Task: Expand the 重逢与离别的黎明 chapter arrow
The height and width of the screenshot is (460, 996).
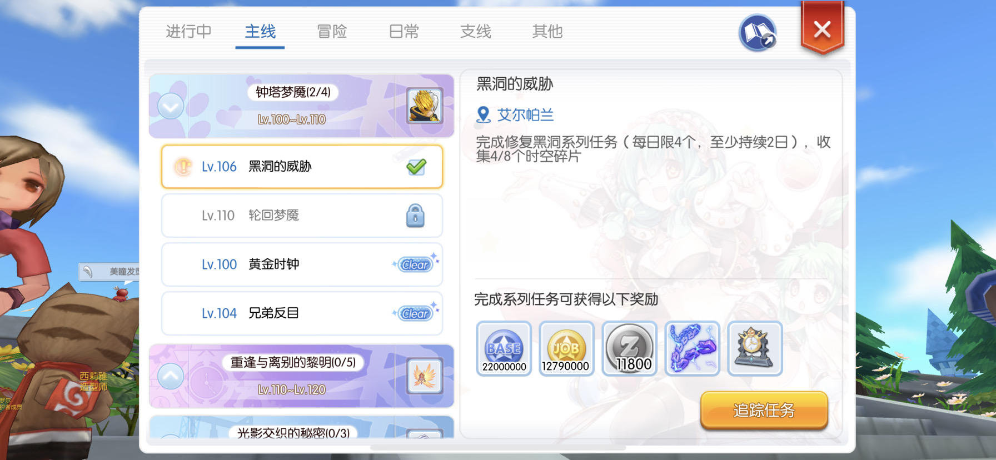Action: tap(171, 376)
